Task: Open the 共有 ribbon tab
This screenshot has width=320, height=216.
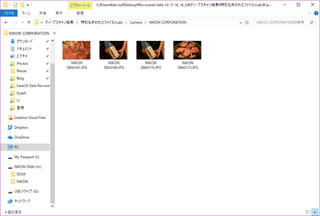Action: [x=43, y=13]
